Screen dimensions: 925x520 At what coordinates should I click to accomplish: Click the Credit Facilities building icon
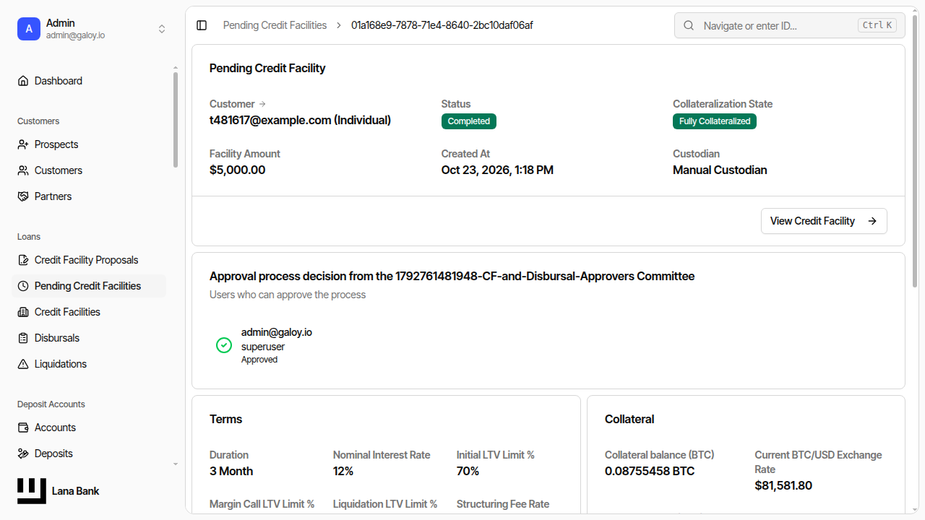(23, 312)
